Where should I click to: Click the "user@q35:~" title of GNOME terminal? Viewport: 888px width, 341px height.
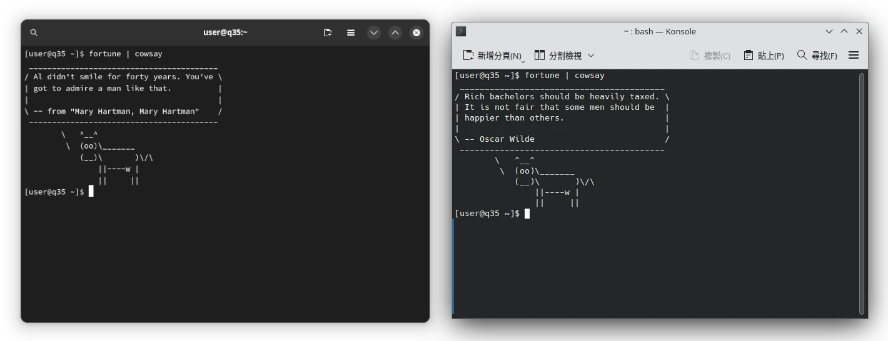pyautogui.click(x=225, y=32)
